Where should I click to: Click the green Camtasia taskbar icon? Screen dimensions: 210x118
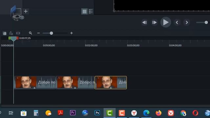(x=110, y=113)
